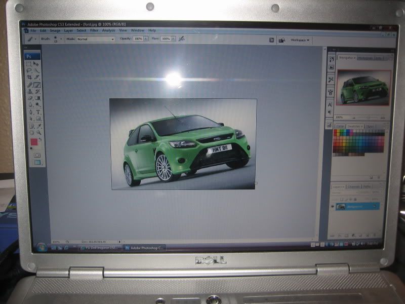This screenshot has height=304, width=405.
Task: Click the Dell Inspiron taskbar button
Action: [99, 248]
